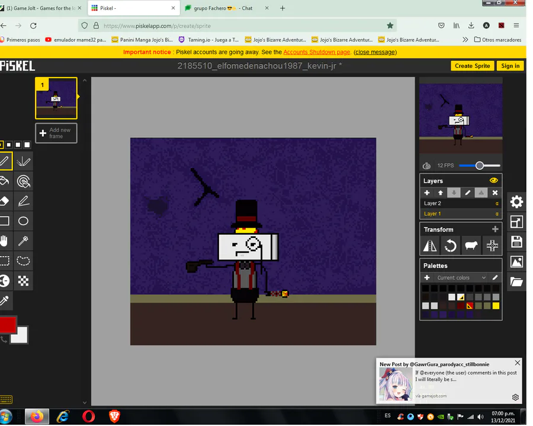Click the Rotate transform icon

(451, 246)
